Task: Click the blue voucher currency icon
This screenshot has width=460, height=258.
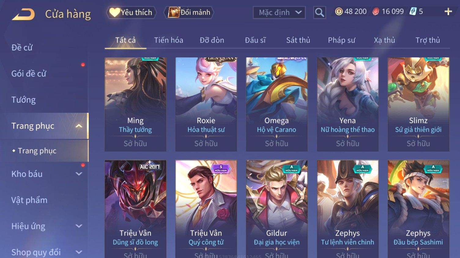Action: coord(413,12)
